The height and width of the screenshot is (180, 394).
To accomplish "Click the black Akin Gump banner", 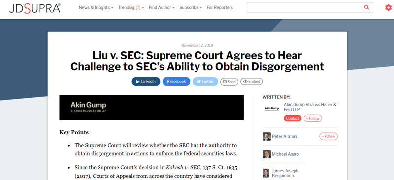I will click(152, 107).
